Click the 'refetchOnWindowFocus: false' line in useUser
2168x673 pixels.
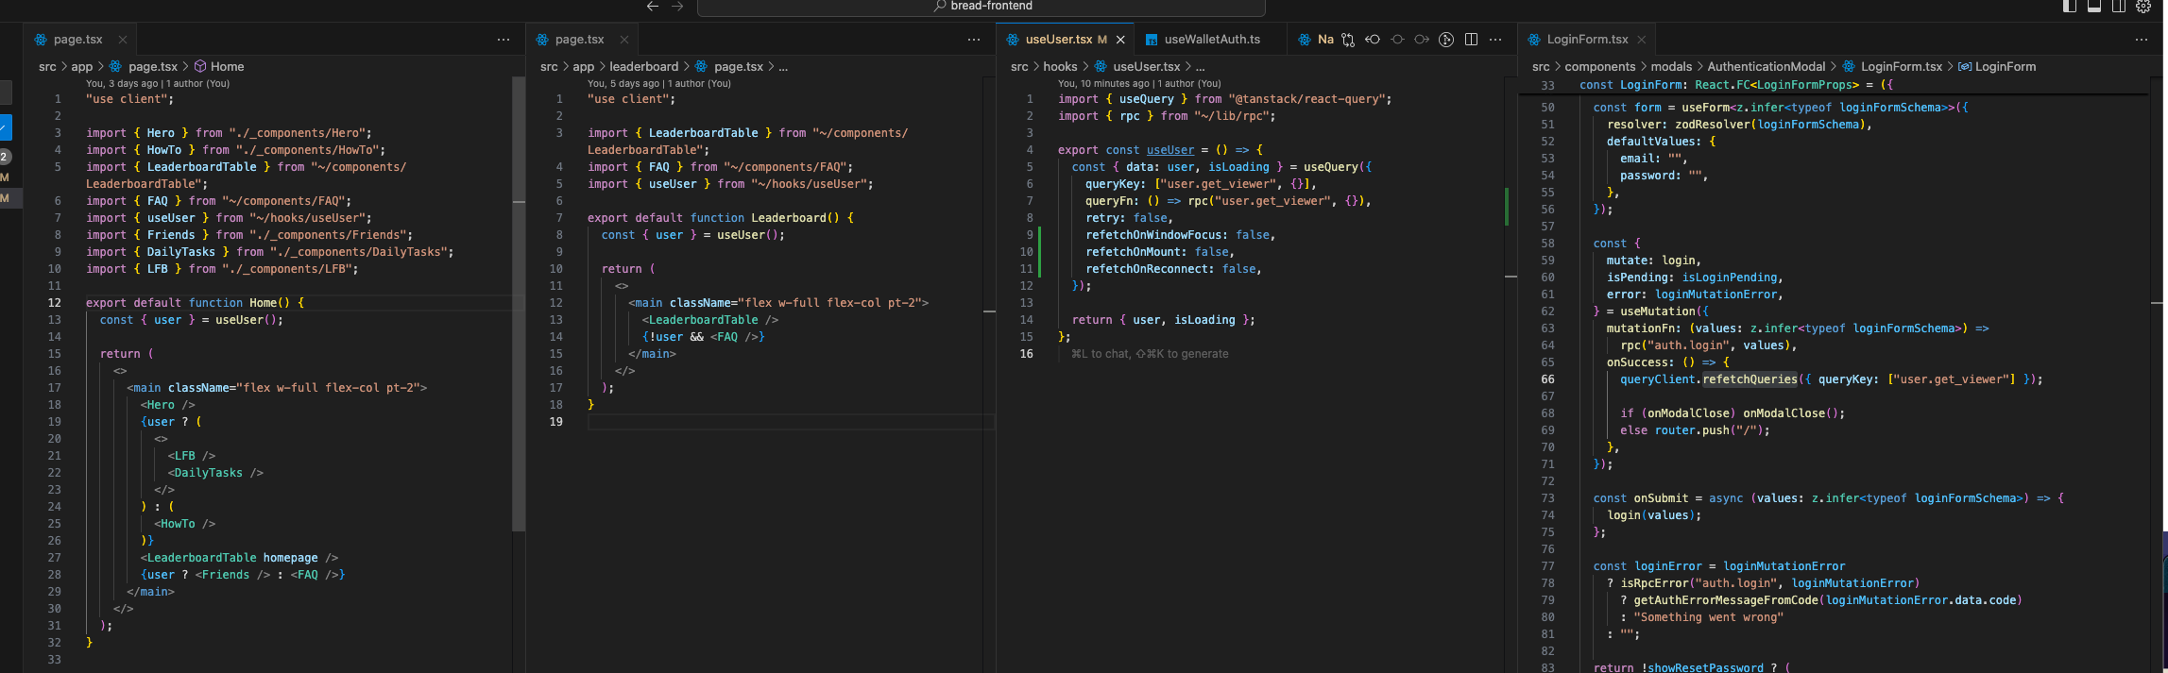[1180, 235]
